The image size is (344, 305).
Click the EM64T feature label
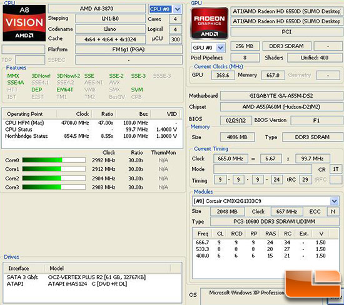point(65,90)
